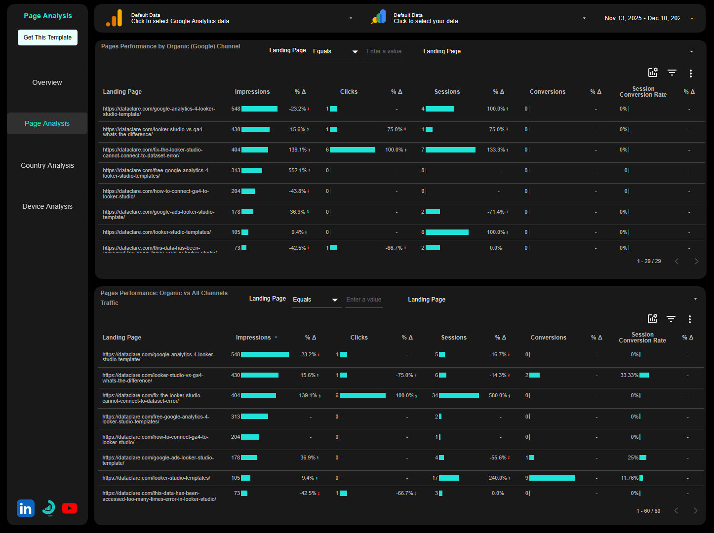The height and width of the screenshot is (533, 714).
Task: Open the Equals condition dropdown on top filter
Action: (x=336, y=51)
